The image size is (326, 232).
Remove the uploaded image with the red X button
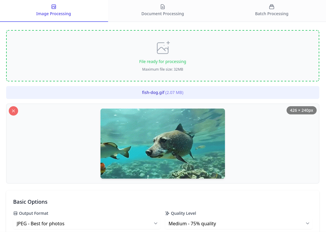13,111
